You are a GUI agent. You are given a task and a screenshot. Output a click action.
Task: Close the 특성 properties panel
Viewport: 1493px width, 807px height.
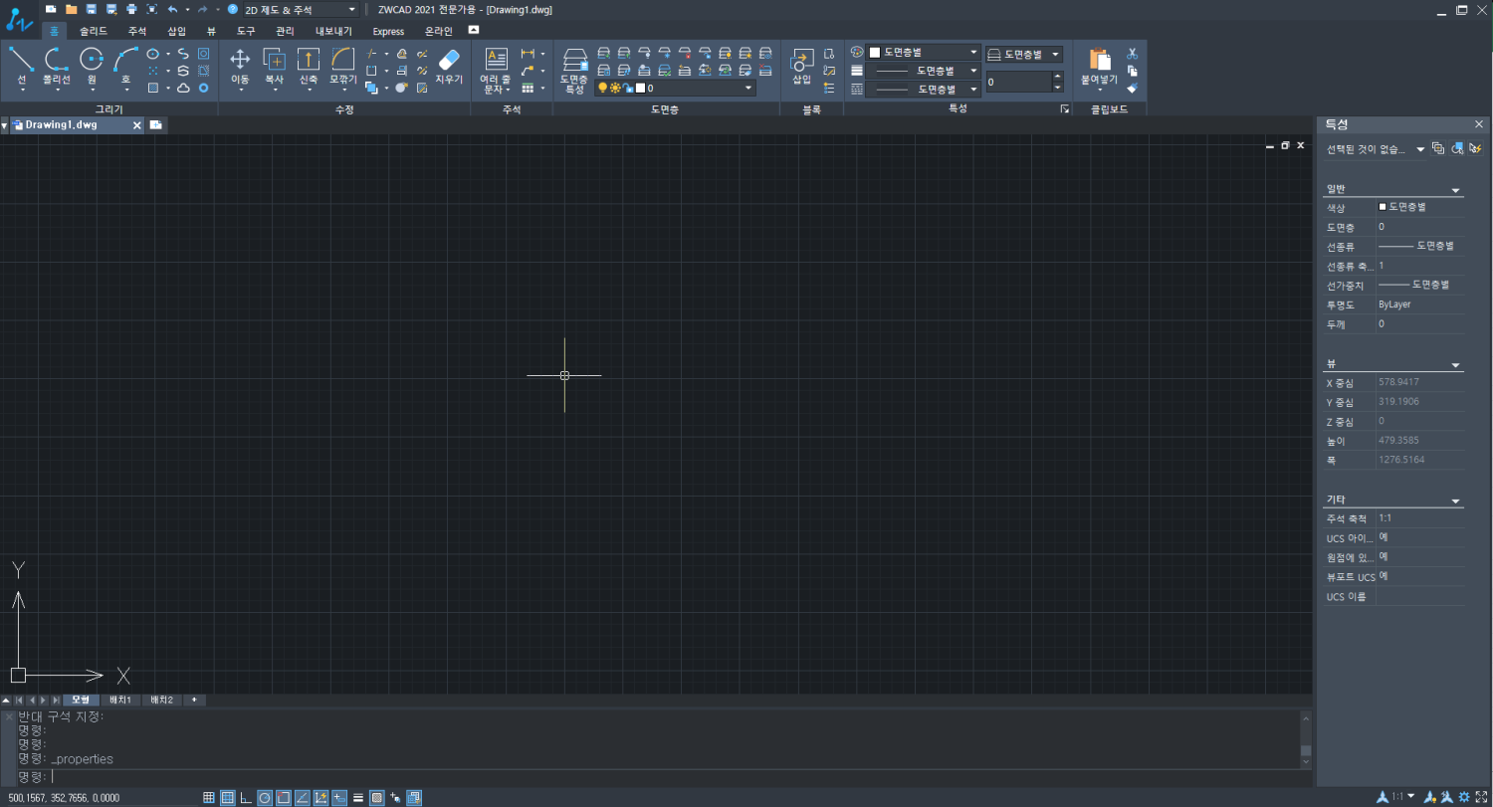pos(1478,124)
